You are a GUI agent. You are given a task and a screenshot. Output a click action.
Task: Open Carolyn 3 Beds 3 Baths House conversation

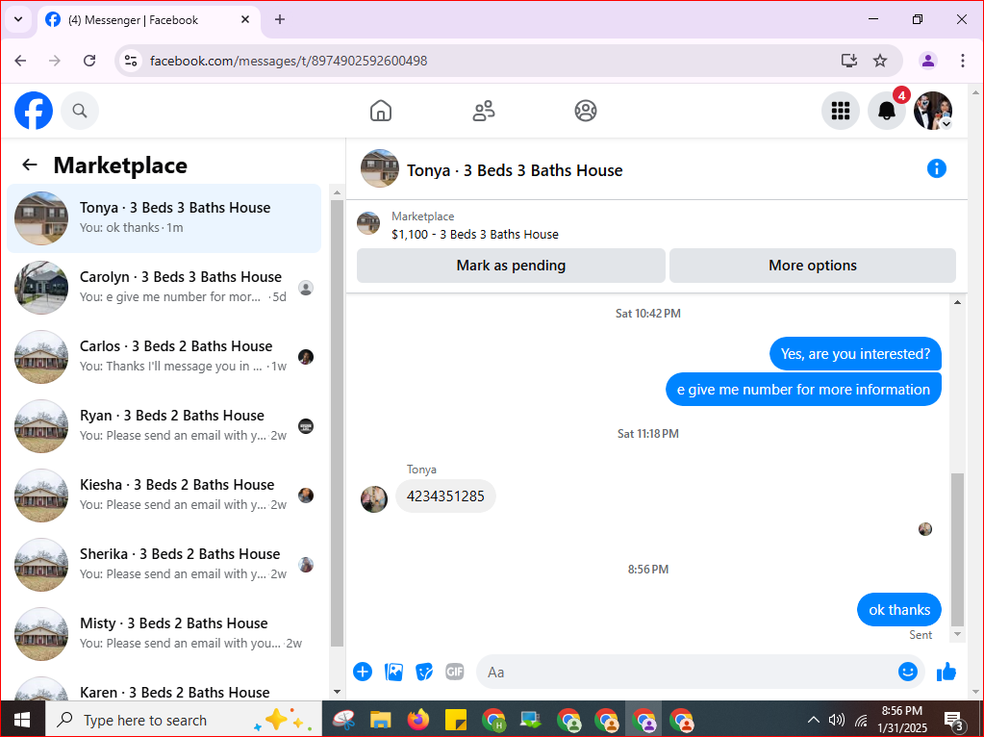pos(164,288)
